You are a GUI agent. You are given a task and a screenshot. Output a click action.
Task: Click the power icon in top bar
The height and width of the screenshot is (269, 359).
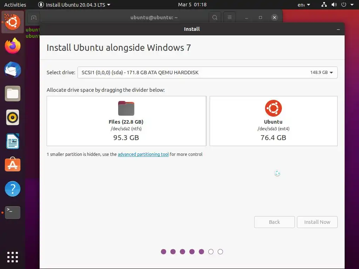(344, 5)
